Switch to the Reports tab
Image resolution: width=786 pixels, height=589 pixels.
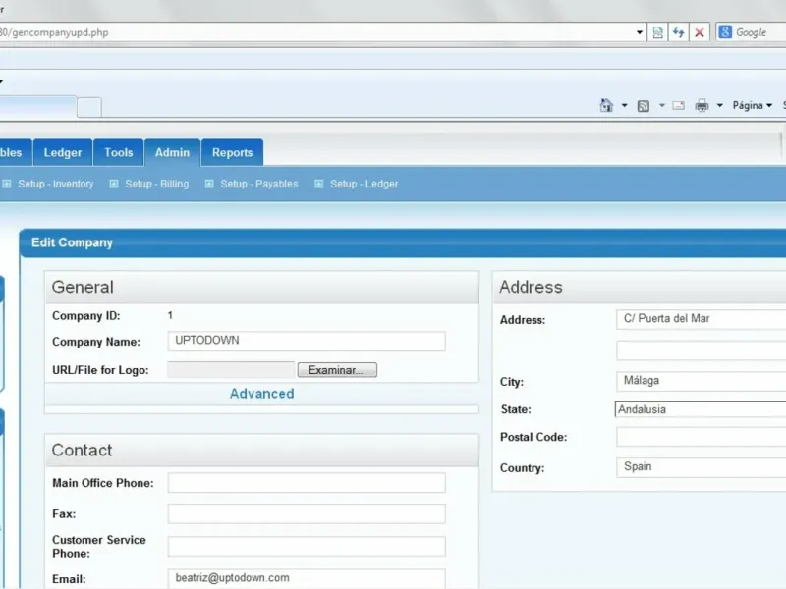tap(232, 153)
